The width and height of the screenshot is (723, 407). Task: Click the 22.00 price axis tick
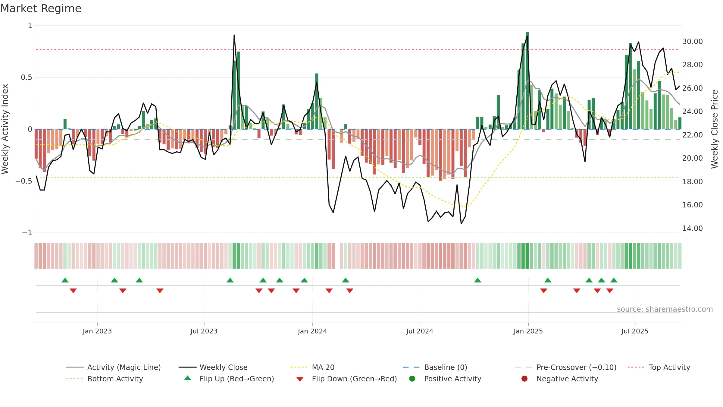[x=693, y=135]
